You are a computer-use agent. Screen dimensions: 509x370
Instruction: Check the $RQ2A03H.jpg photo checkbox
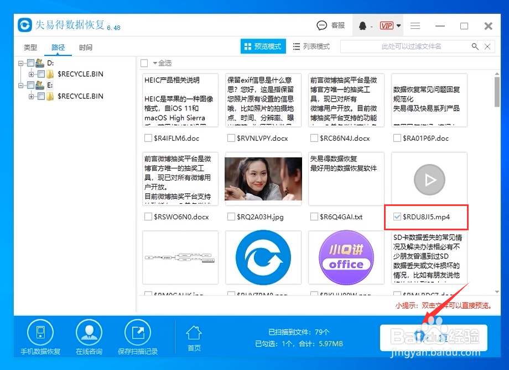[231, 216]
